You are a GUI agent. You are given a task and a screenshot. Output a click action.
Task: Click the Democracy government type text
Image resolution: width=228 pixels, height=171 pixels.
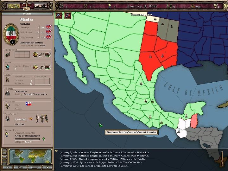click(x=21, y=91)
